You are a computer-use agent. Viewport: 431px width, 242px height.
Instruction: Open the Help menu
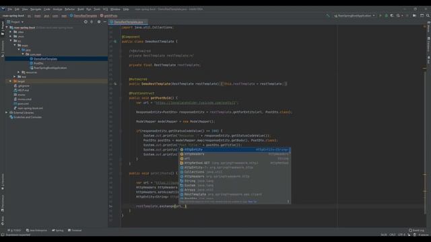(126, 9)
